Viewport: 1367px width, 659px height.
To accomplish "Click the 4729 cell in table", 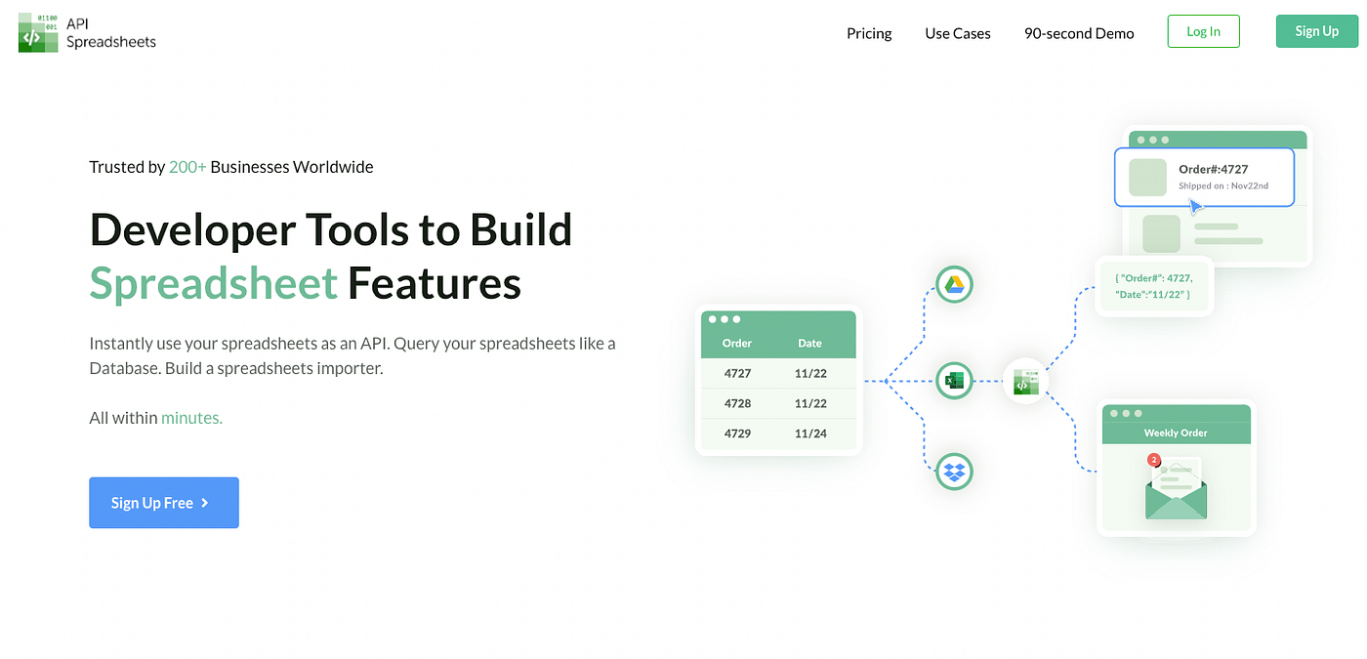I will click(737, 432).
